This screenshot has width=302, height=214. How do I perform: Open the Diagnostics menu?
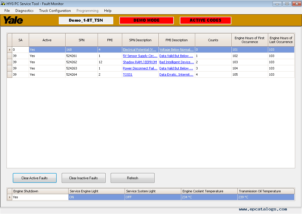(24, 11)
